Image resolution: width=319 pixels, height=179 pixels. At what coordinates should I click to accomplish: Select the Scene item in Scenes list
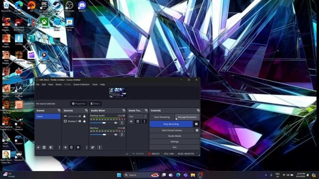[x=48, y=116]
